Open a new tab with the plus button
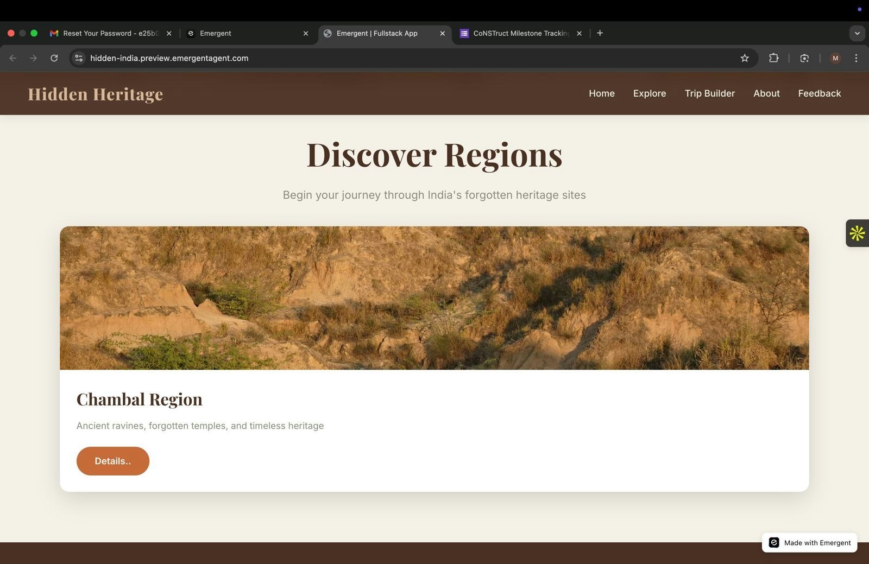The image size is (869, 564). 600,33
